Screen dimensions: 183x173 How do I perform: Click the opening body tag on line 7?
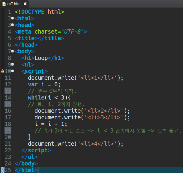[x=25, y=52]
